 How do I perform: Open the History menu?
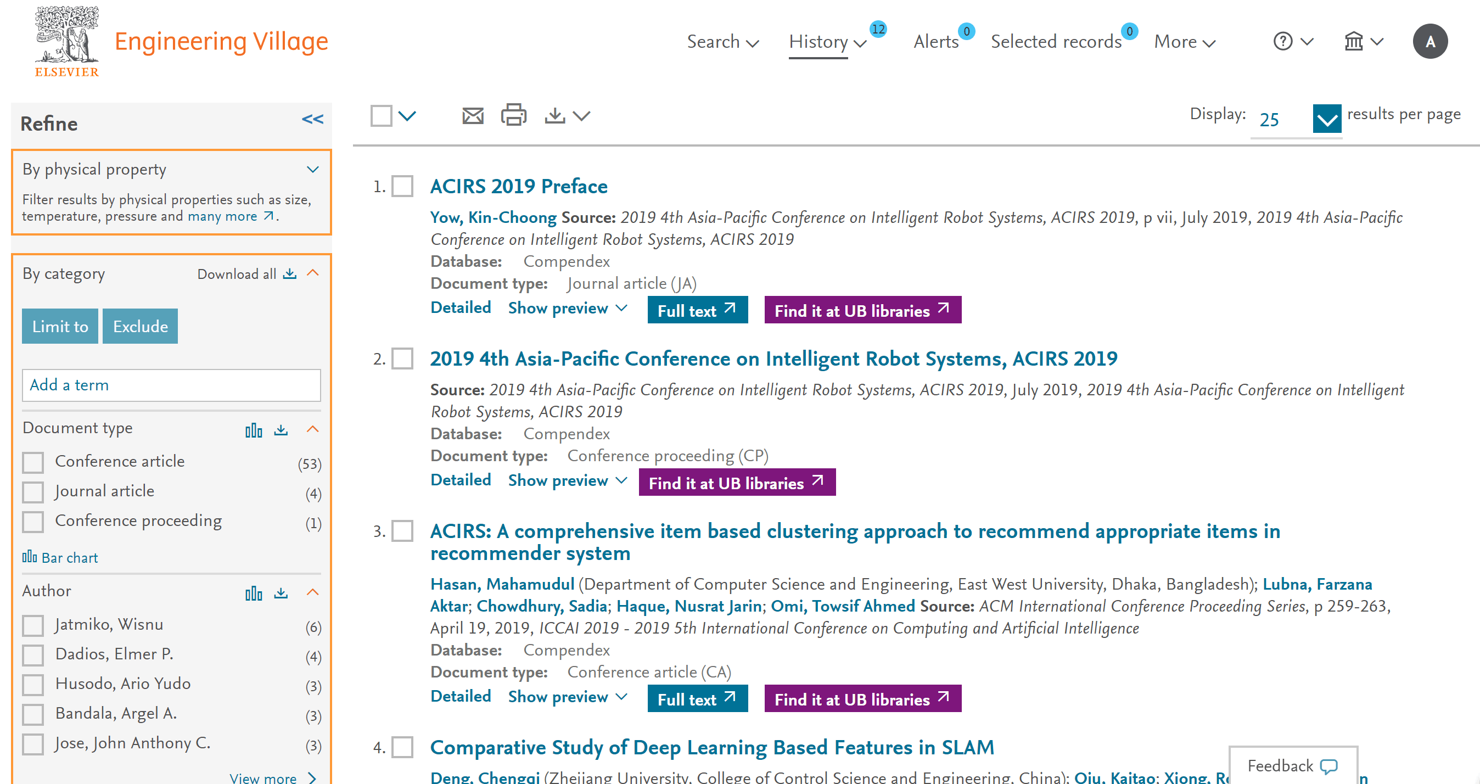pos(827,41)
